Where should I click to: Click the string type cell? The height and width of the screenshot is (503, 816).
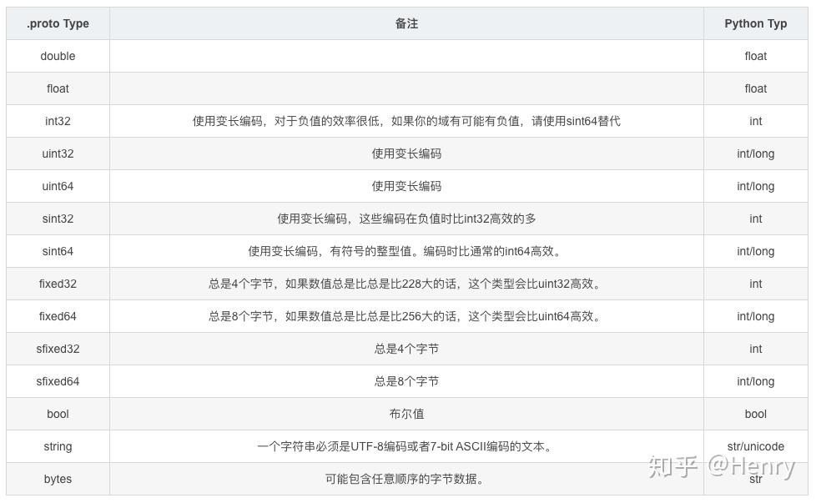(57, 446)
